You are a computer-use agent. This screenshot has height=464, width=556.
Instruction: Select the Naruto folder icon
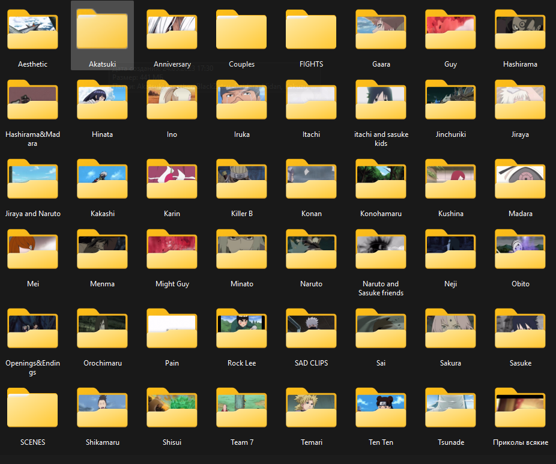(311, 249)
